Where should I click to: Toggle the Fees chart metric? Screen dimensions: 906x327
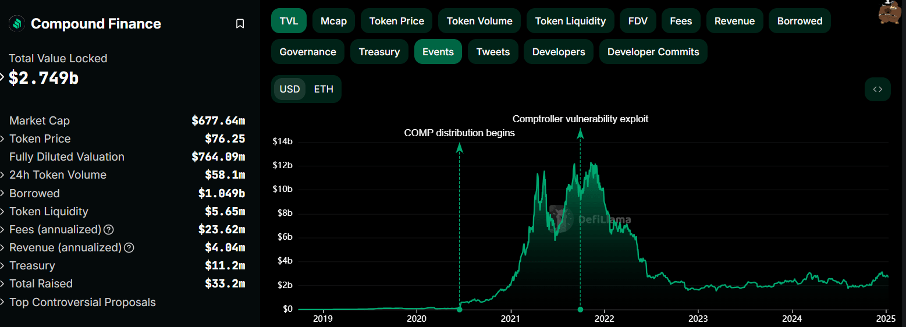(x=681, y=21)
